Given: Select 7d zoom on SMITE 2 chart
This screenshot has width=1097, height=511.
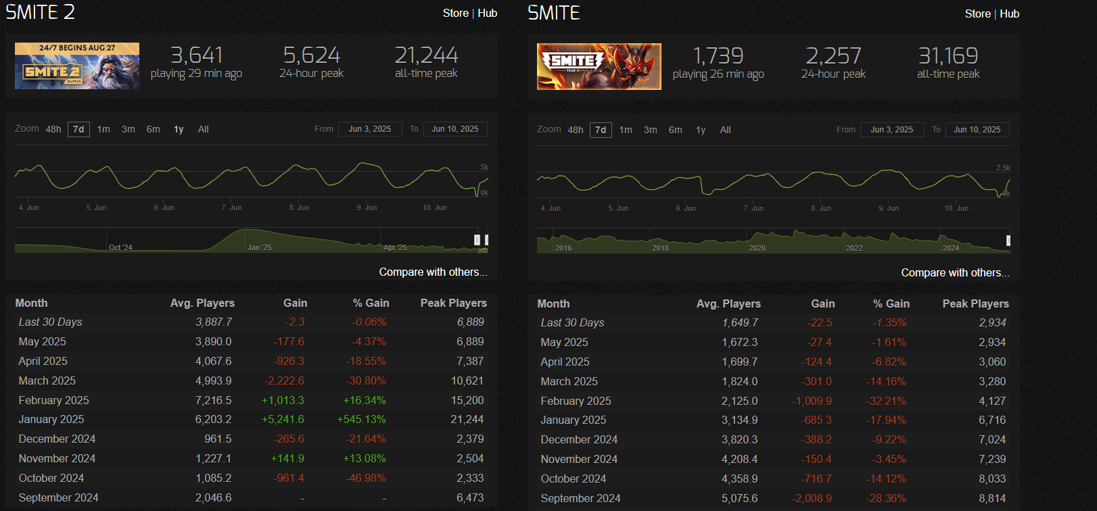Looking at the screenshot, I should [78, 129].
